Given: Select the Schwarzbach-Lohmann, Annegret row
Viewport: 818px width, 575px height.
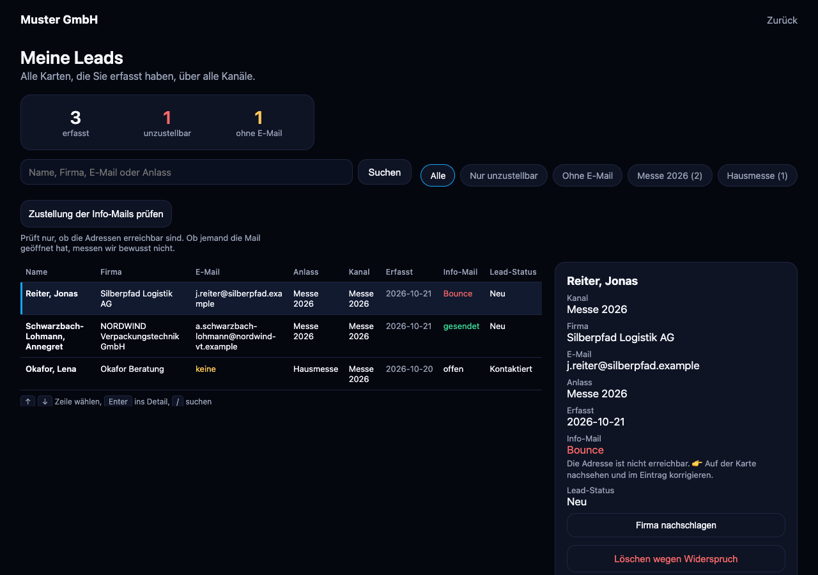Looking at the screenshot, I should coord(281,336).
